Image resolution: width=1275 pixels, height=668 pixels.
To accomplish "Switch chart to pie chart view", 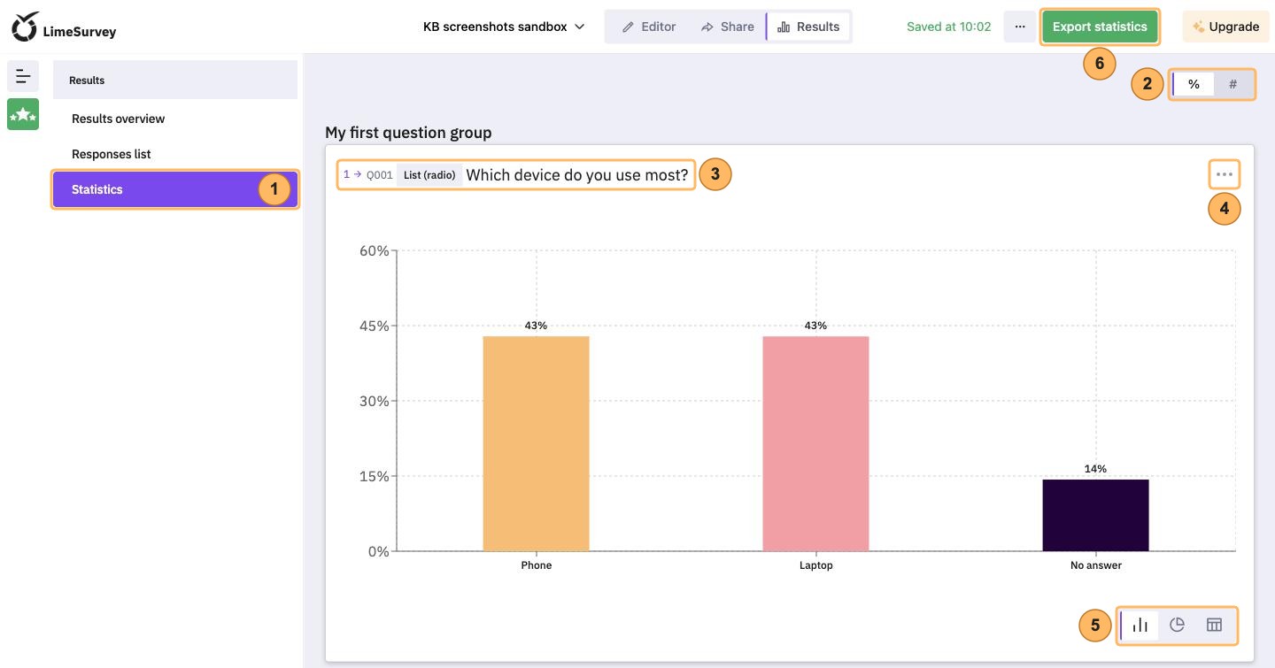I will pos(1177,626).
